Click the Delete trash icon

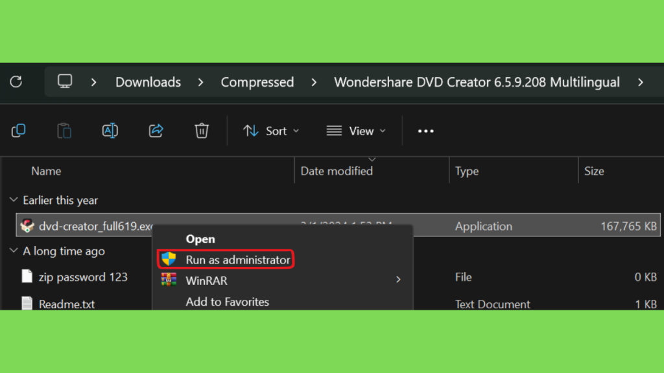click(x=202, y=131)
